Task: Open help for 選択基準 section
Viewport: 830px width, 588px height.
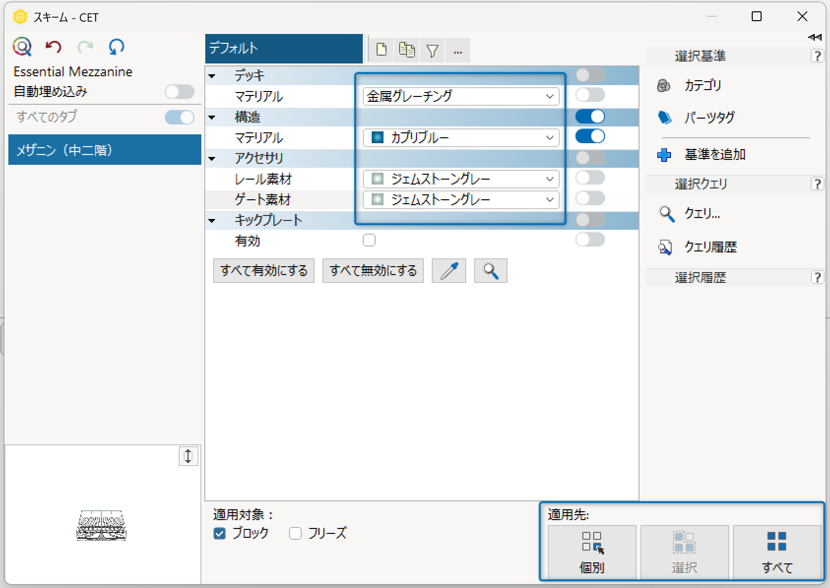Action: tap(817, 56)
